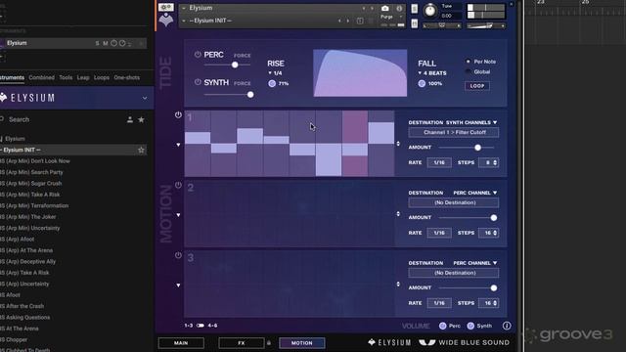626x352 pixels.
Task: Open RISE 1/4 time dropdown
Action: (x=276, y=73)
